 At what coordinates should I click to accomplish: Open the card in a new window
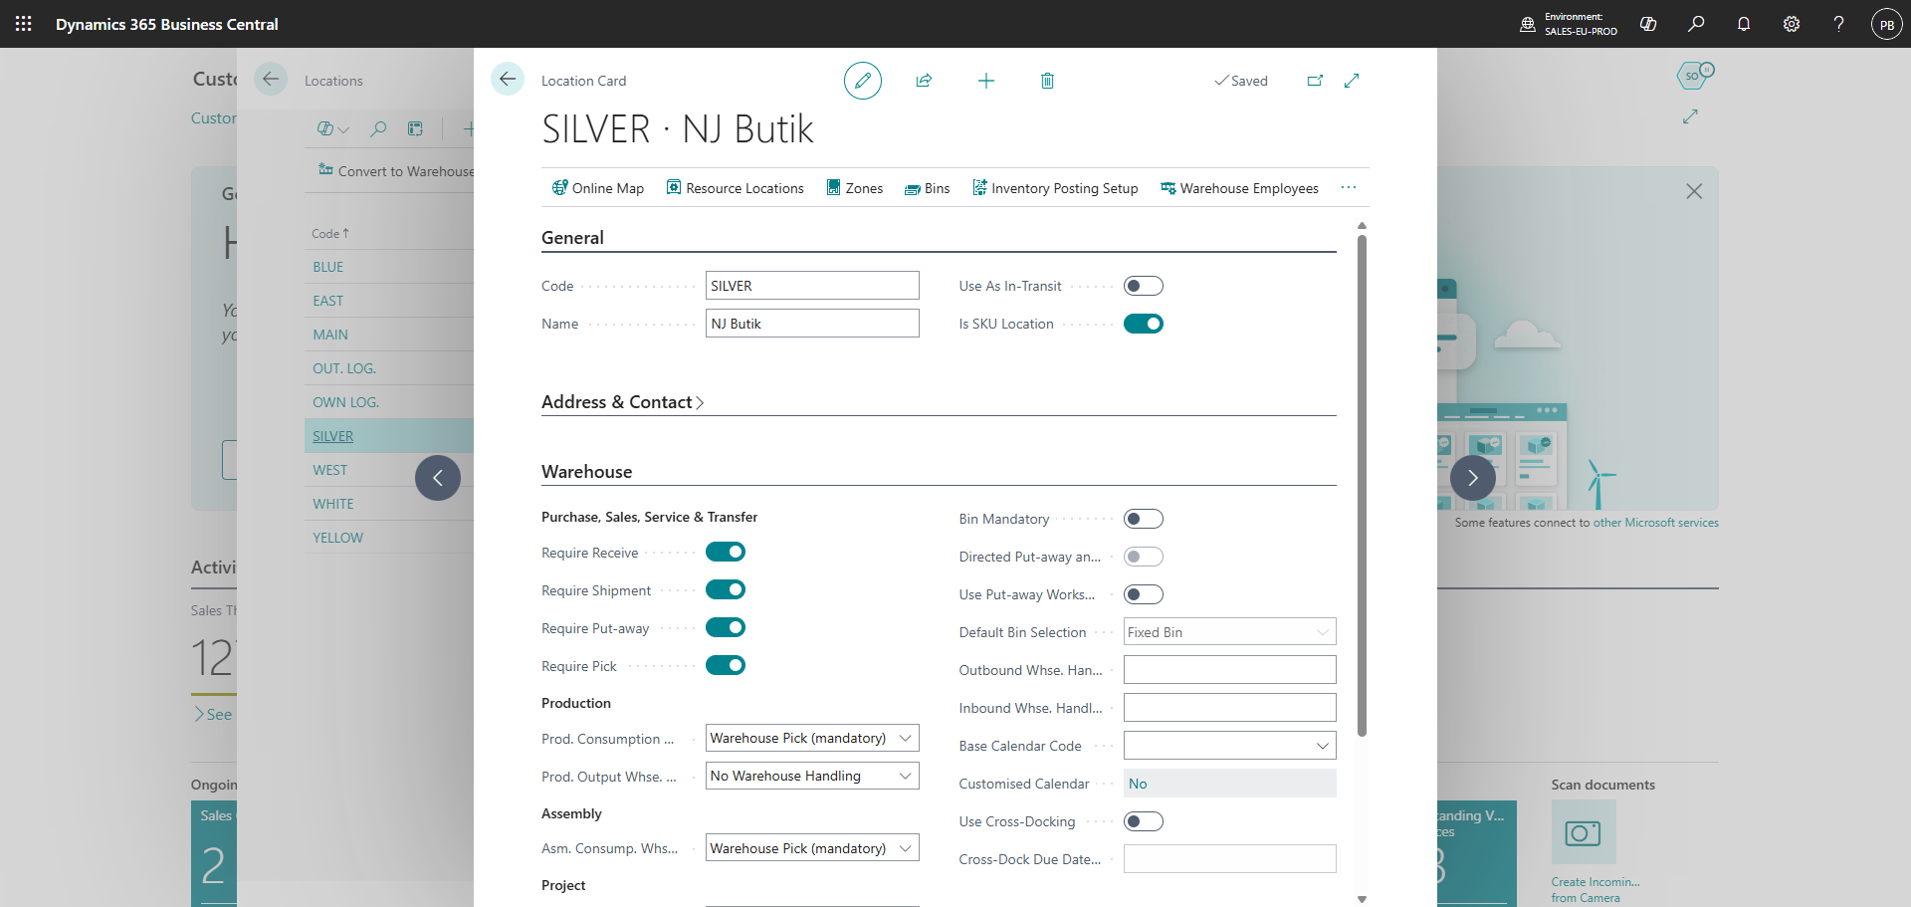pos(1315,81)
